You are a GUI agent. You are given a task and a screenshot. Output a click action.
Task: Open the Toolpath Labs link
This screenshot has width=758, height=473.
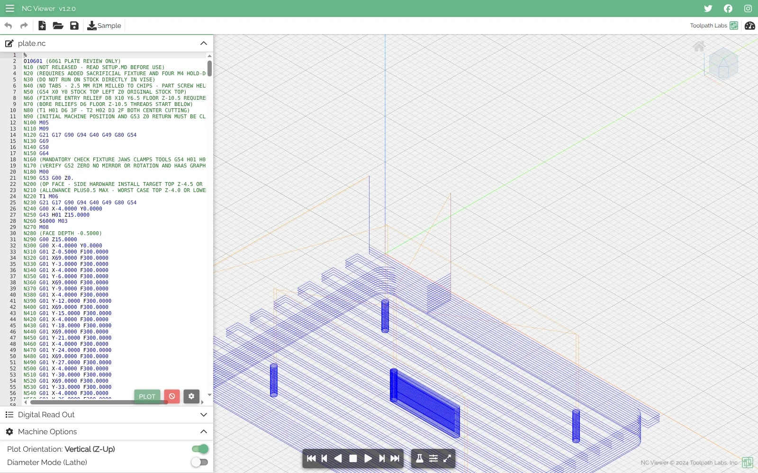click(714, 26)
